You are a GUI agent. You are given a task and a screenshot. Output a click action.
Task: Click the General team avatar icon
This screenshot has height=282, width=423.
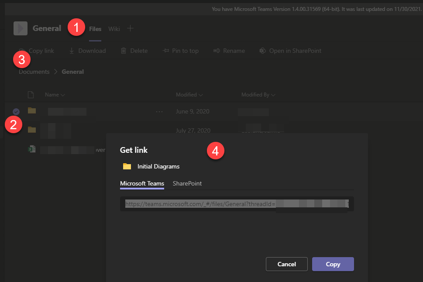pyautogui.click(x=21, y=28)
